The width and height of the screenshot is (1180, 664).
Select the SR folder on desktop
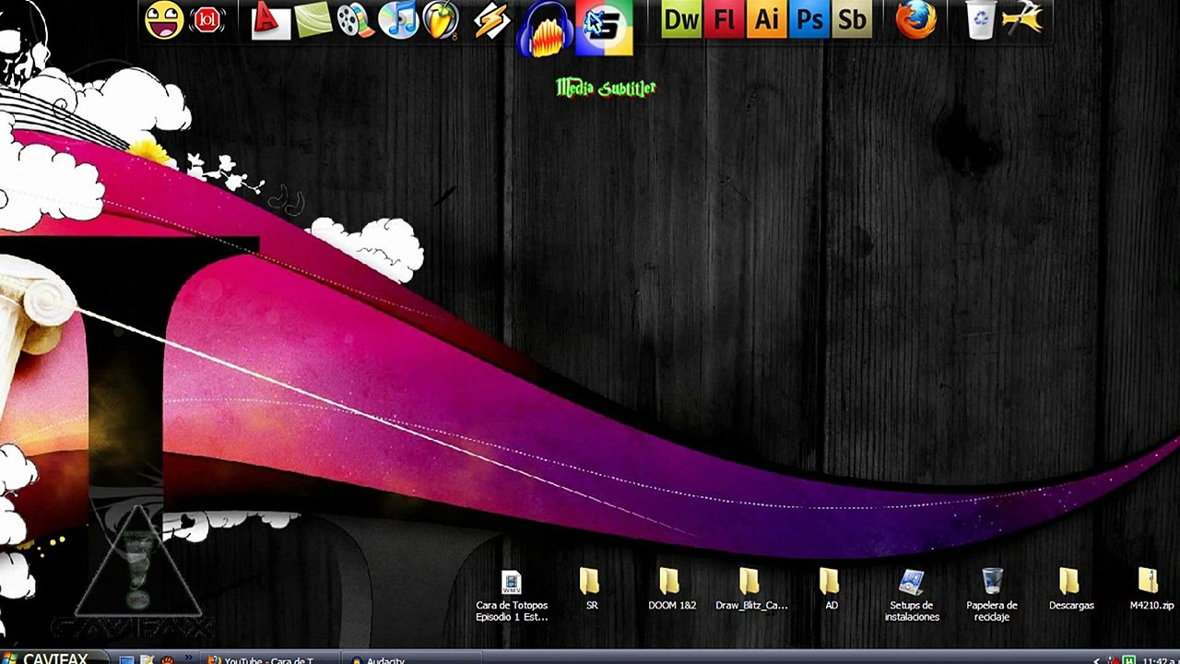click(590, 590)
